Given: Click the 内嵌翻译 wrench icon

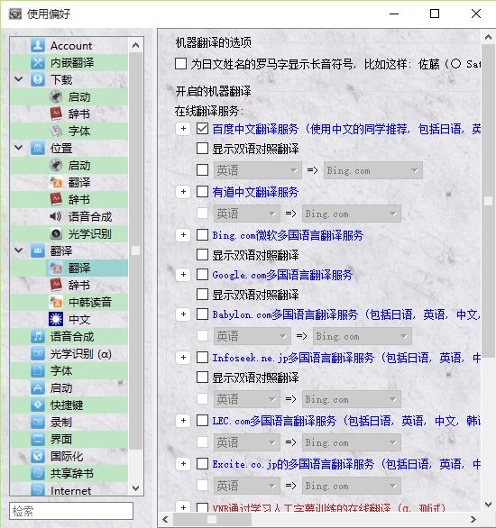Looking at the screenshot, I should coord(37,63).
